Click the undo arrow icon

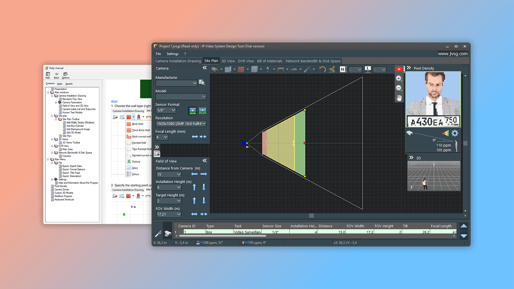[322, 69]
